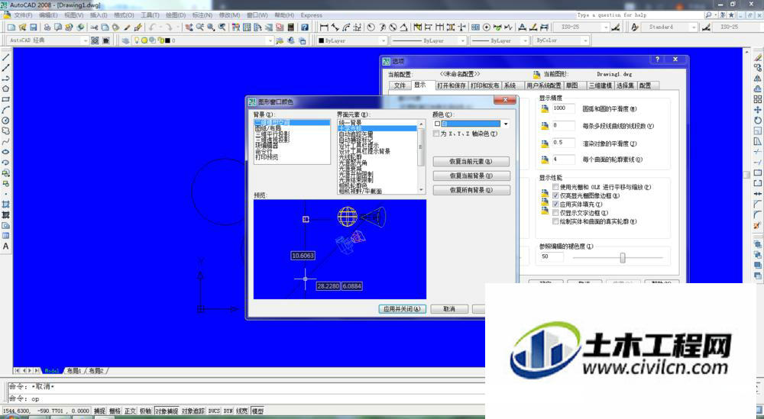This screenshot has width=764, height=419.
Task: Switch to 布局1 layout tab
Action: pyautogui.click(x=74, y=371)
